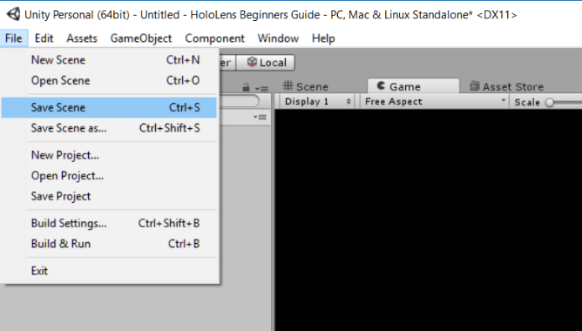Open the Edit menu

[44, 38]
